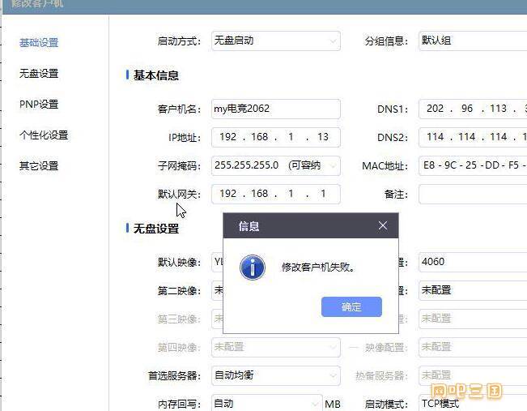Expand the 启动方式 dropdown
Screen dimensions: 527x411
(276, 41)
